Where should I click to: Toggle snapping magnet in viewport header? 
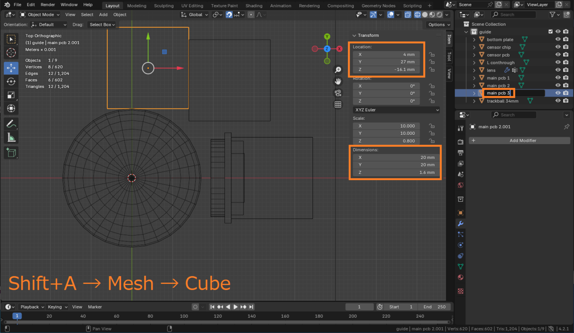tap(230, 14)
